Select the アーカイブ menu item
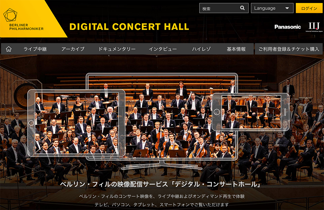The width and height of the screenshot is (324, 210). click(73, 49)
